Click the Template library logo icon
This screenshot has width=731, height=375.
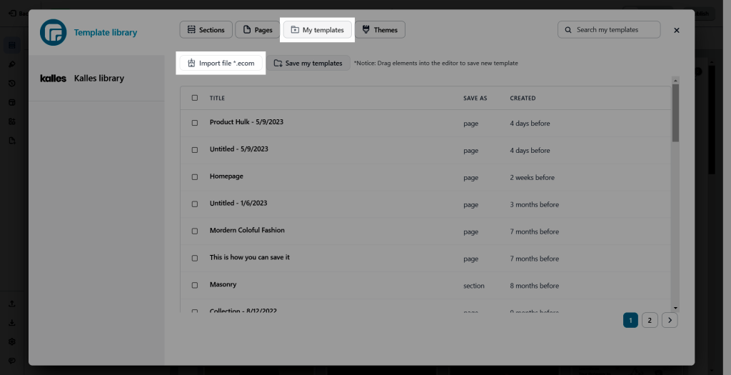[x=53, y=32]
